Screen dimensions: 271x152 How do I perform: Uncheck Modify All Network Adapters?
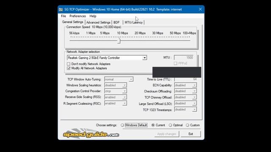(x=69, y=68)
